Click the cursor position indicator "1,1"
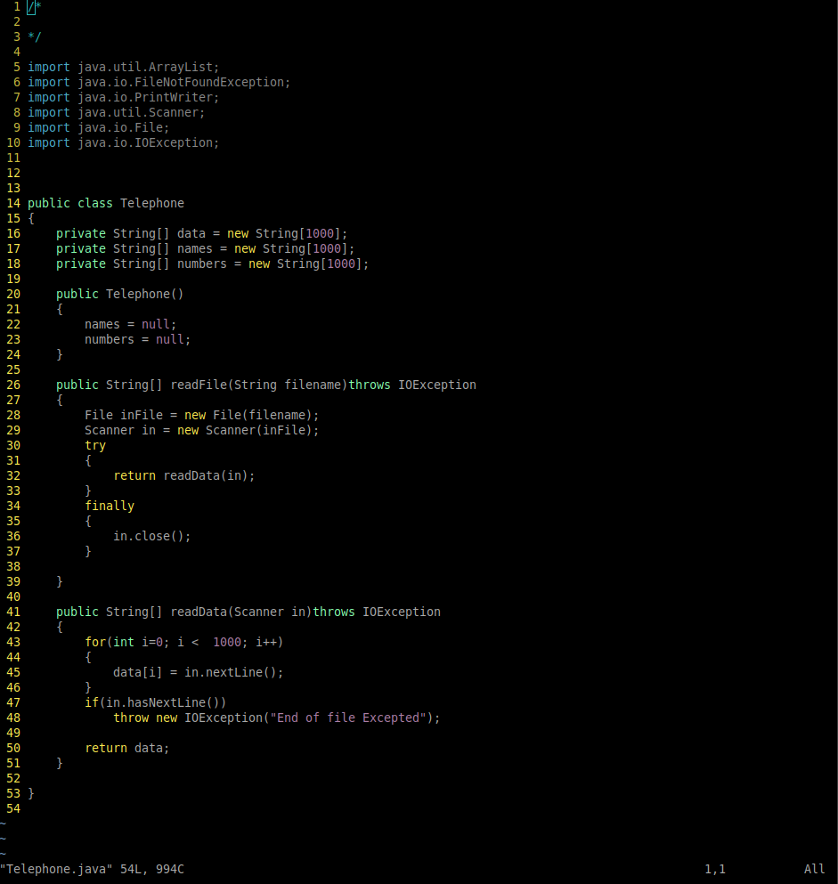Screen dimensions: 838x884 point(713,869)
